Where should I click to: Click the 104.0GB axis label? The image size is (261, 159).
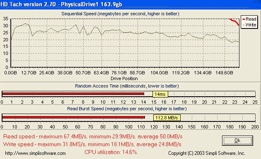[x=159, y=73]
